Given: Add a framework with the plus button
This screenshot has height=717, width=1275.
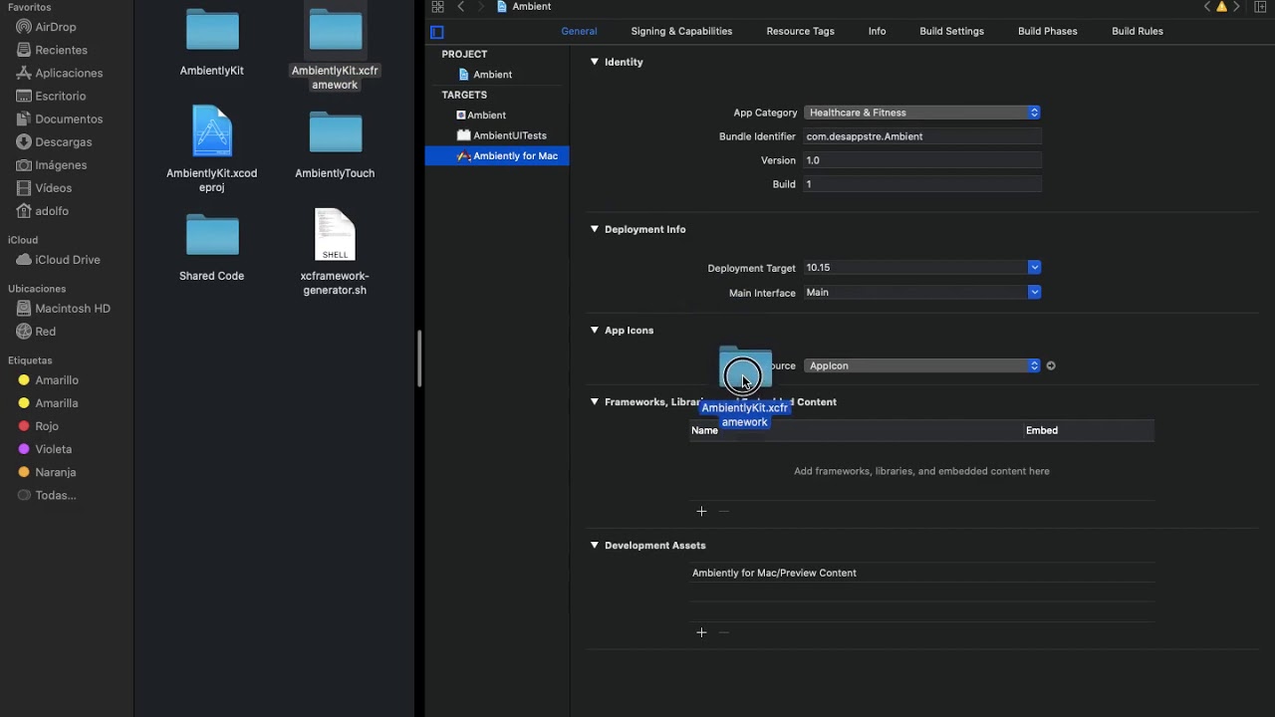Looking at the screenshot, I should pyautogui.click(x=701, y=511).
